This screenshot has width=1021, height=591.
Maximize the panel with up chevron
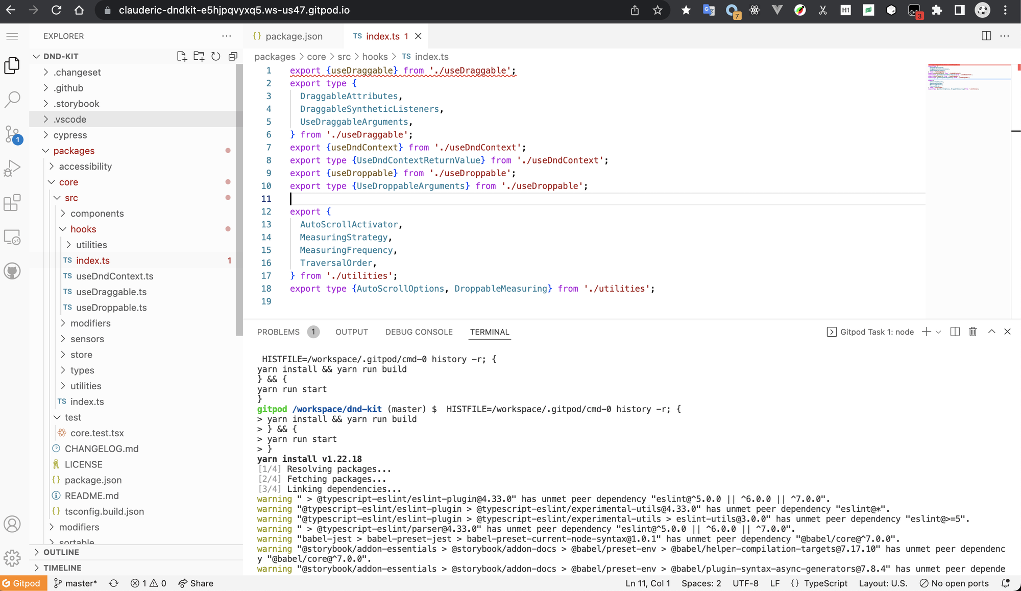tap(991, 332)
